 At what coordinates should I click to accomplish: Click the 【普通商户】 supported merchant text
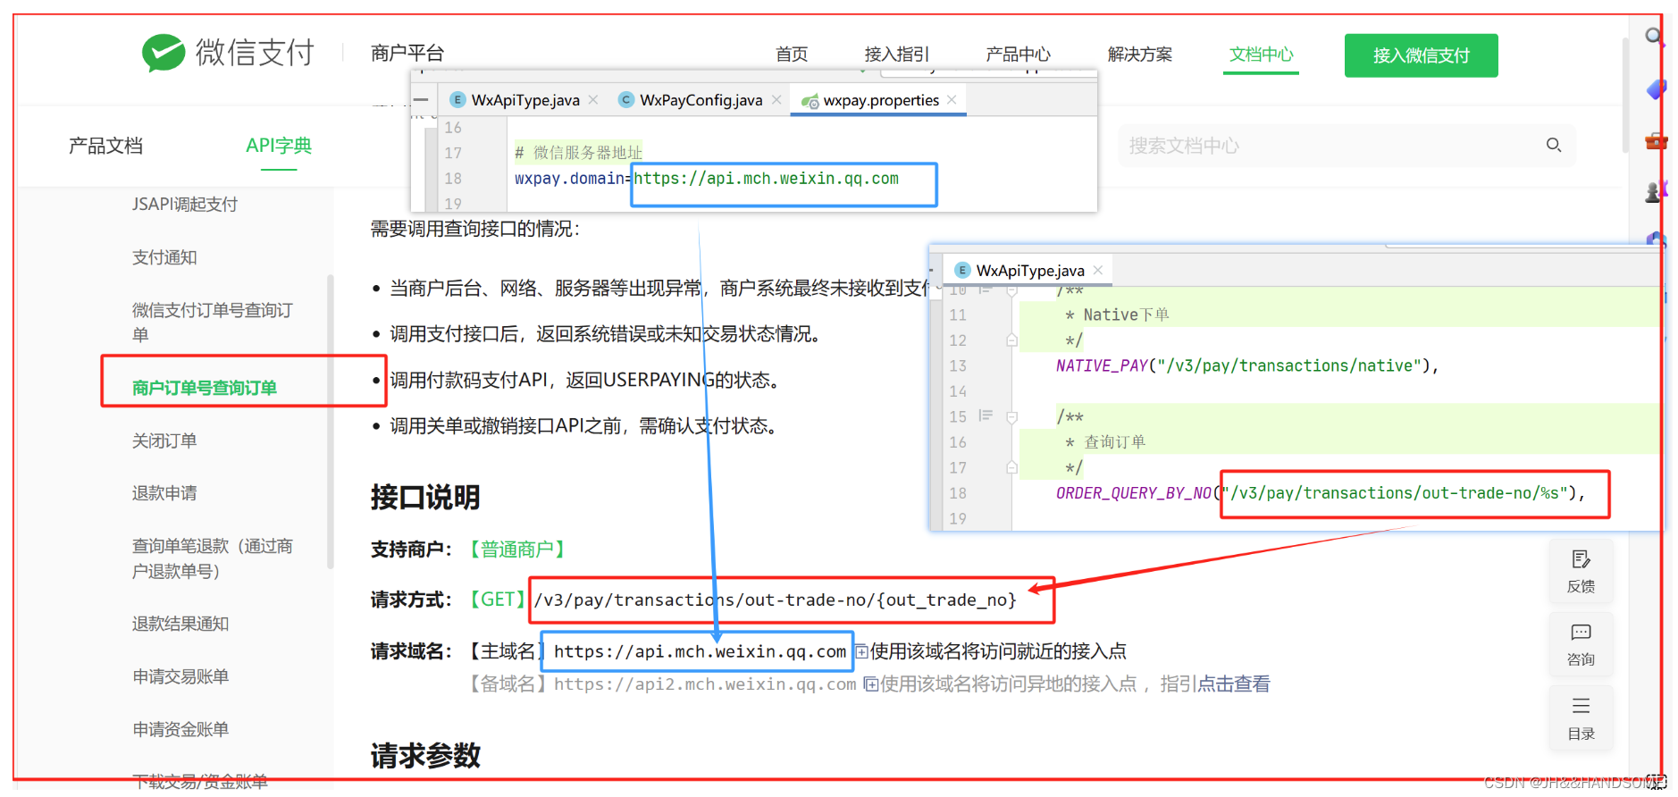tap(517, 550)
